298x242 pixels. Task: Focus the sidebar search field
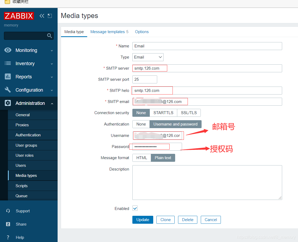click(x=29, y=35)
